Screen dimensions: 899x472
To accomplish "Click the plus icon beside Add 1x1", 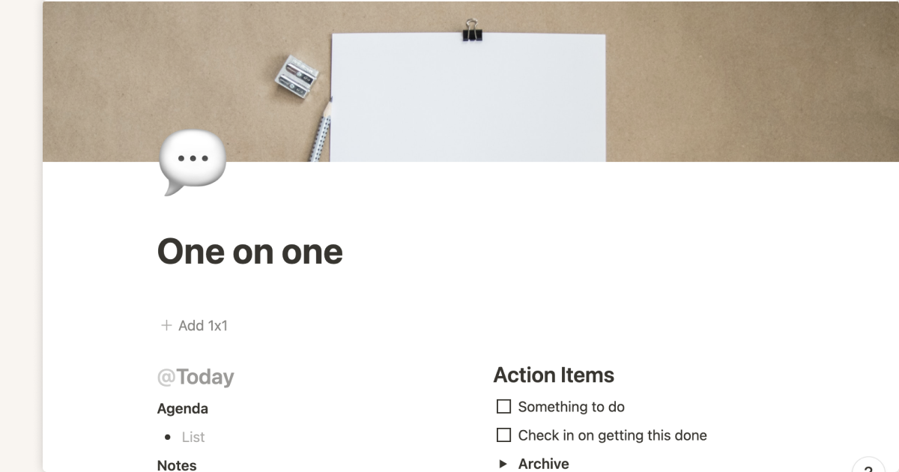I will tap(166, 325).
